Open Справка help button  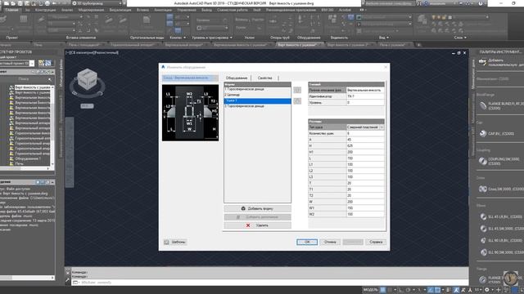coord(376,242)
